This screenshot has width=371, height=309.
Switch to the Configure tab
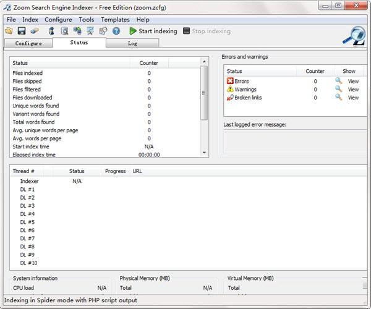point(28,43)
